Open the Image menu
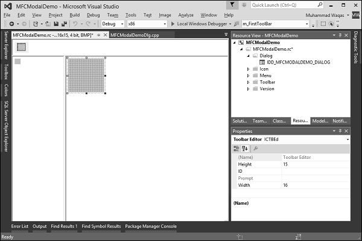 click(x=165, y=15)
